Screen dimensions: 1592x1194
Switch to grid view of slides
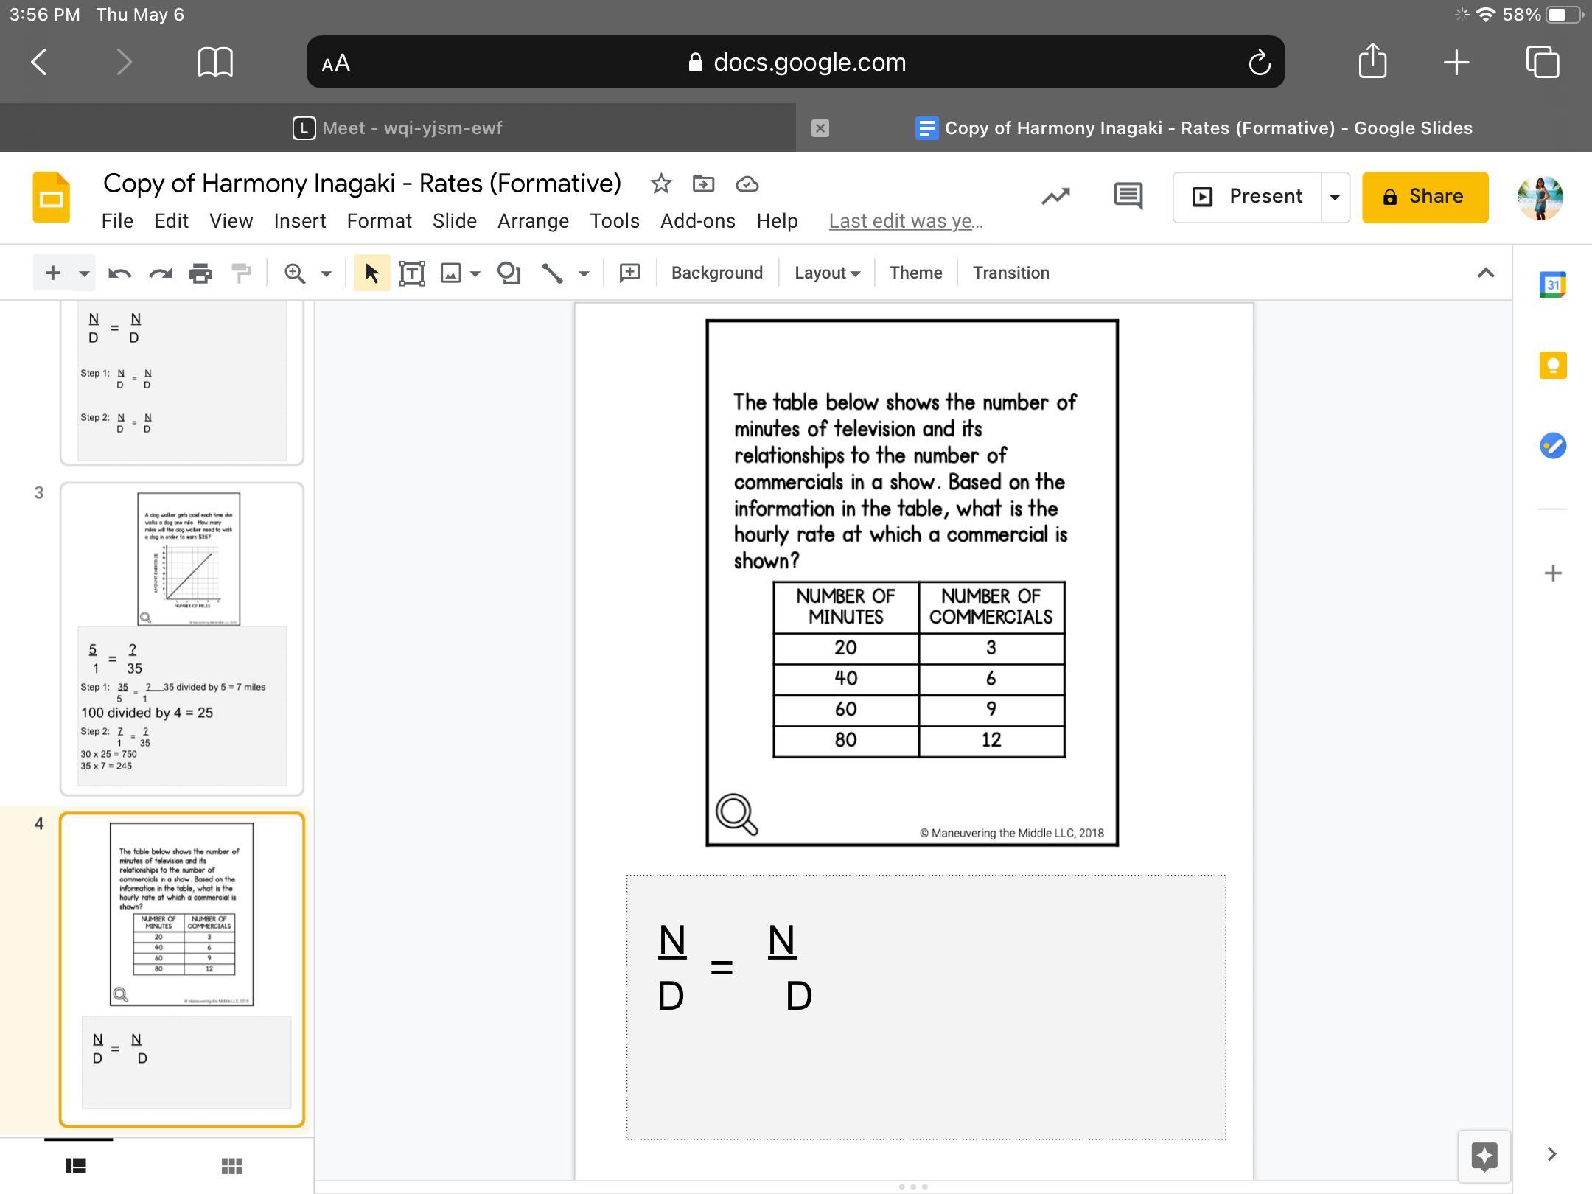click(x=231, y=1166)
